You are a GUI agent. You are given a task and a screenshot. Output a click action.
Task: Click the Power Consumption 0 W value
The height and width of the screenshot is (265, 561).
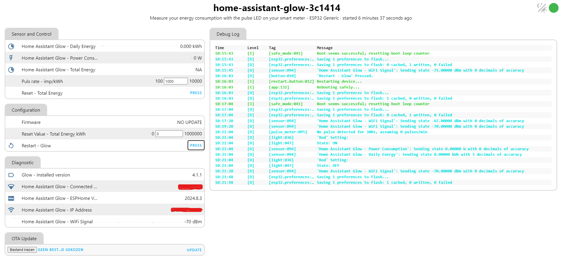click(x=198, y=58)
